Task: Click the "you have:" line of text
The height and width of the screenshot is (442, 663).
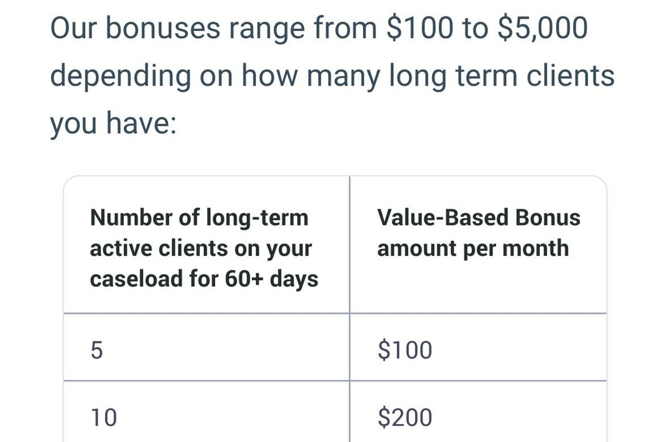Action: coord(113,123)
